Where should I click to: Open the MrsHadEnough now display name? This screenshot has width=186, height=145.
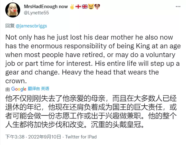click(x=46, y=7)
